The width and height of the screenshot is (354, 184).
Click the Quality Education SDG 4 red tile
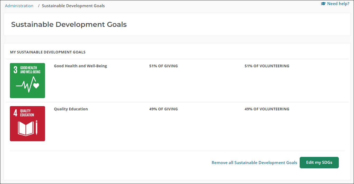[x=27, y=124]
